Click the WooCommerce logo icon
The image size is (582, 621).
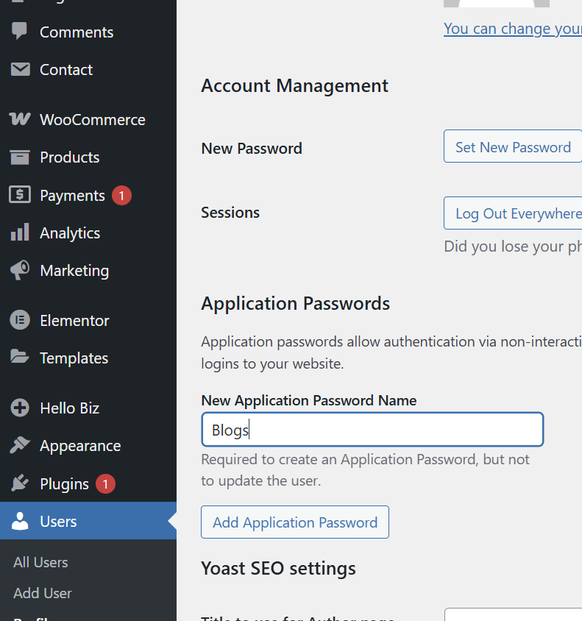[x=20, y=119]
